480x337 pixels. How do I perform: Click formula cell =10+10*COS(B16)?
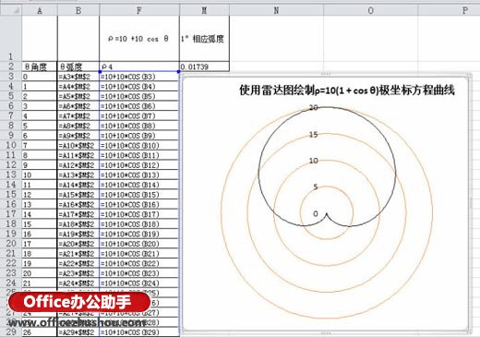click(139, 204)
